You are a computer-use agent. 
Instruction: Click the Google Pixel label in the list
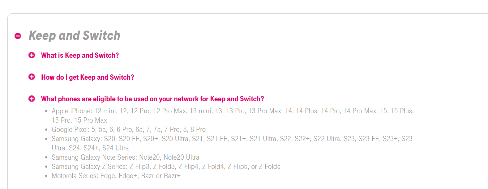(70, 129)
